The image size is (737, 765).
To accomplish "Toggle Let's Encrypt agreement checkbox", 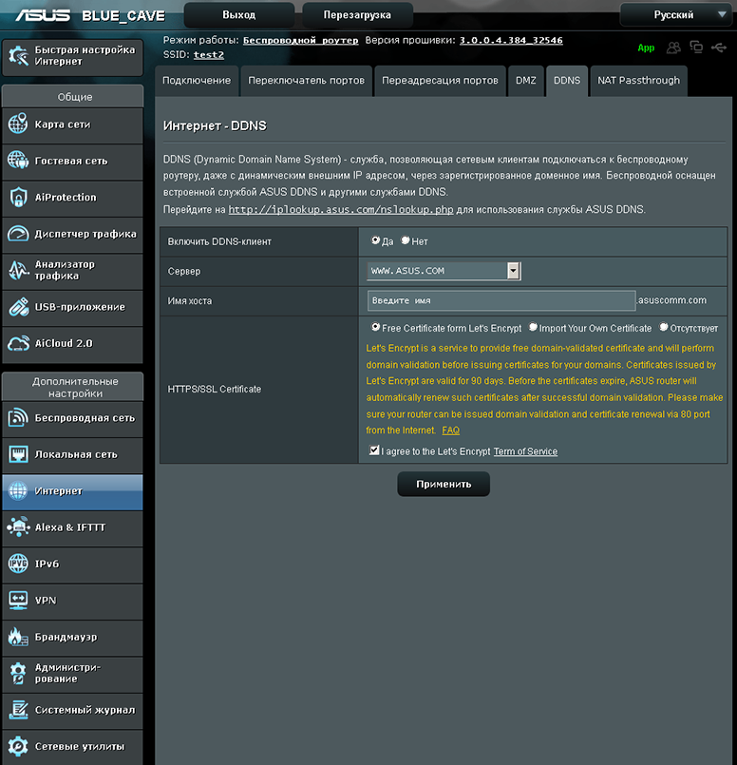I will (x=374, y=450).
